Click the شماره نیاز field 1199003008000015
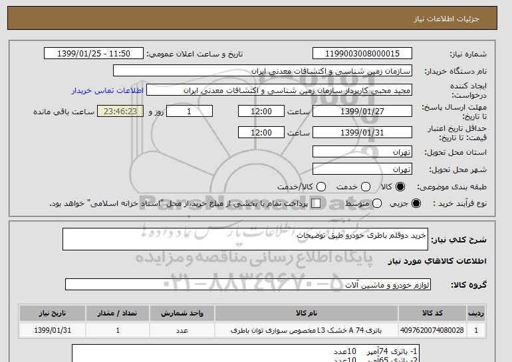 point(362,54)
